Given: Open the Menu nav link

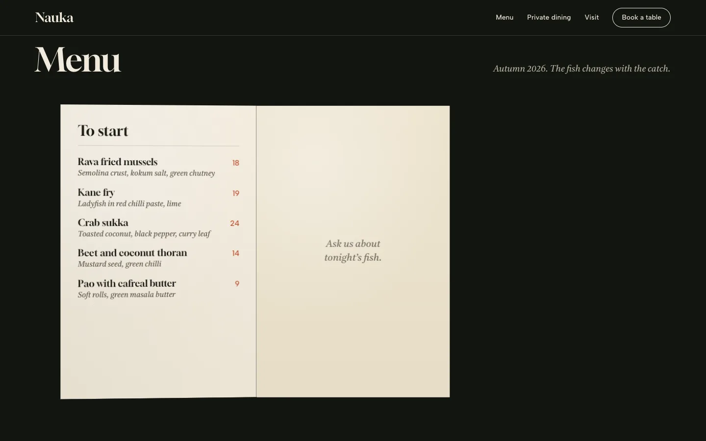Looking at the screenshot, I should [504, 17].
